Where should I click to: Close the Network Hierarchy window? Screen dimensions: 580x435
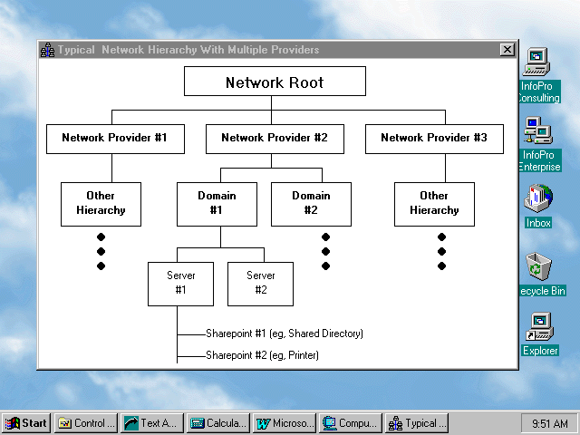pyautogui.click(x=507, y=50)
